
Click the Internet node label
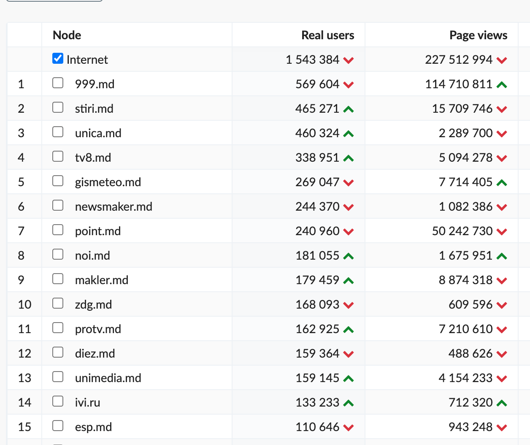pos(87,60)
